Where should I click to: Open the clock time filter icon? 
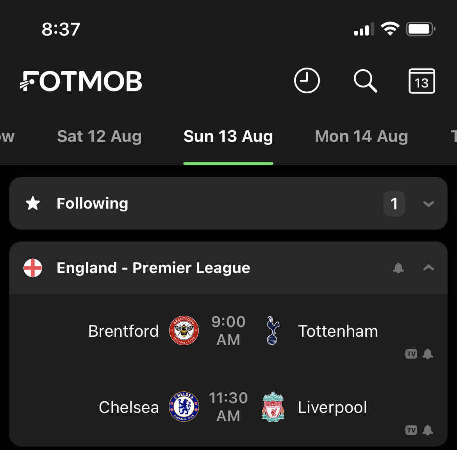click(307, 81)
